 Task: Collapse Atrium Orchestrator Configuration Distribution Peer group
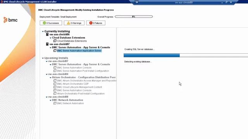[x=50, y=78]
